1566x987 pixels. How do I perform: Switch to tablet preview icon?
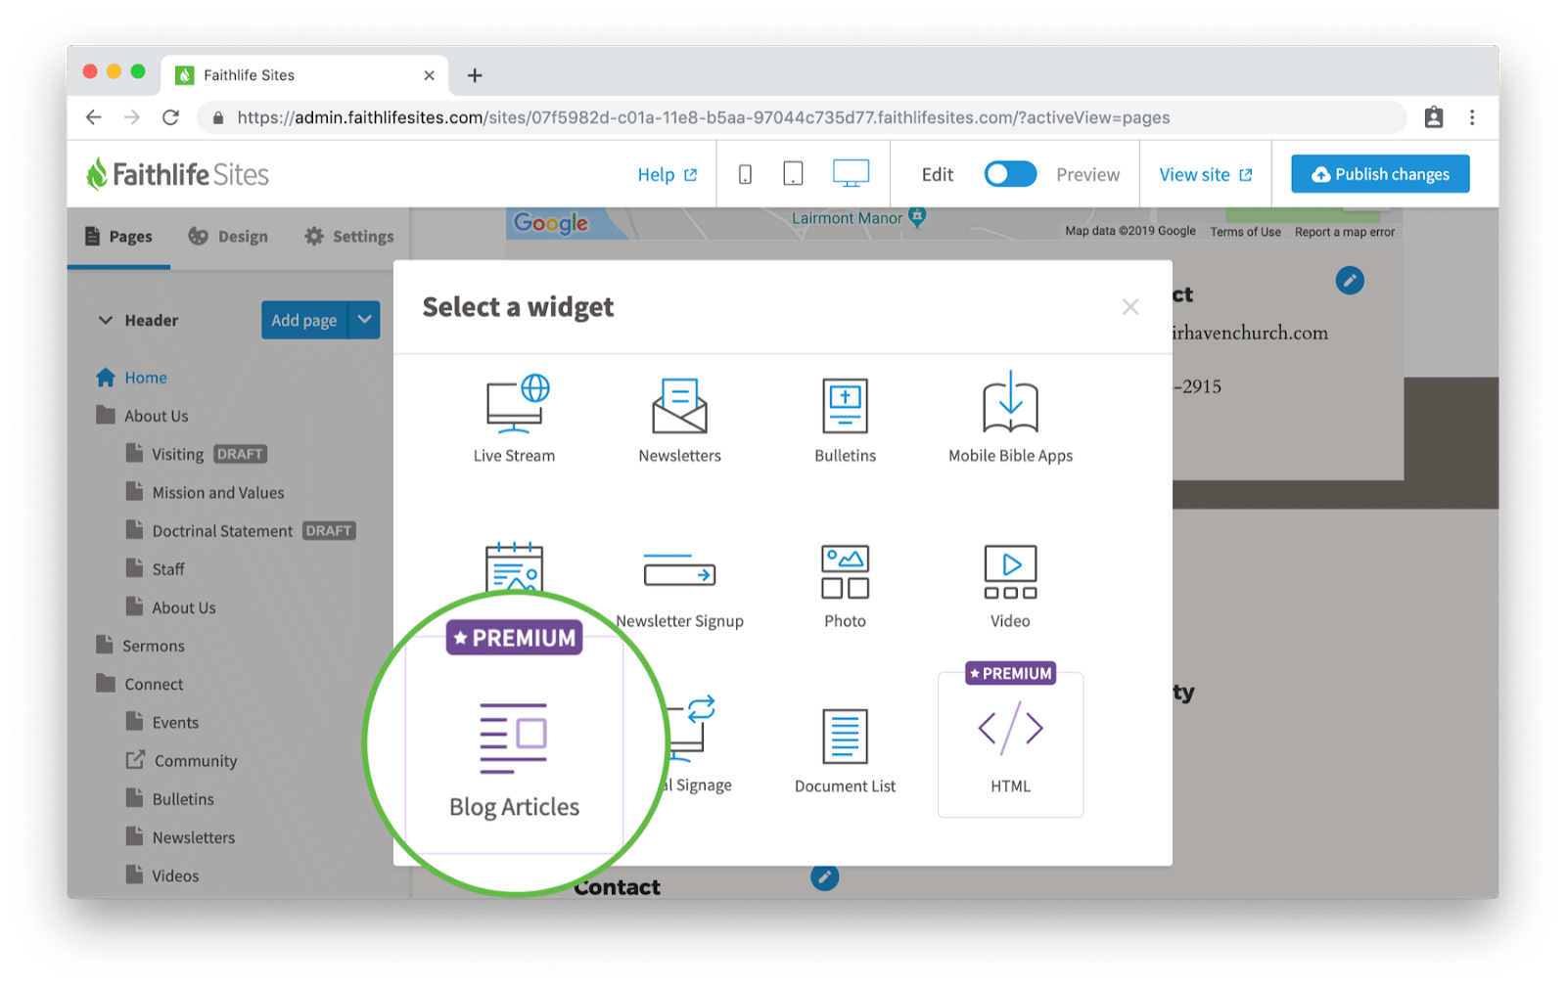click(x=794, y=174)
